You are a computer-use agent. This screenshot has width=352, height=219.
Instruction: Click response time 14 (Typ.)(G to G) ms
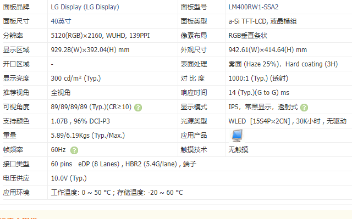tap(259, 92)
